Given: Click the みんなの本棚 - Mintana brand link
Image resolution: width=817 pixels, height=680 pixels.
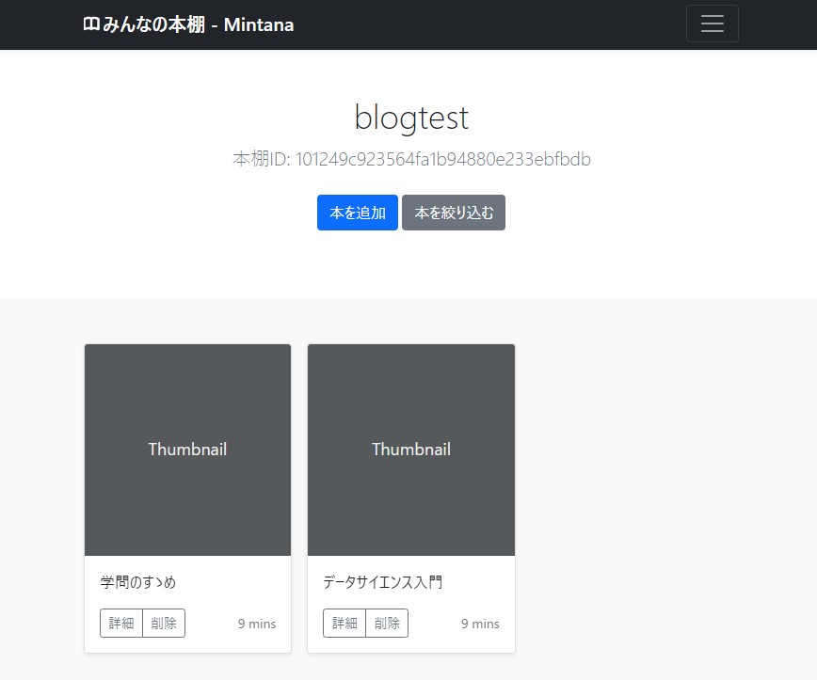Looking at the screenshot, I should [x=188, y=24].
